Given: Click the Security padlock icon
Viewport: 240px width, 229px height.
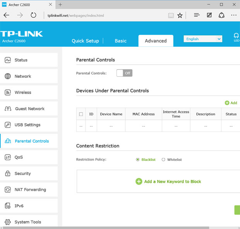Looking at the screenshot, I should (x=8, y=173).
